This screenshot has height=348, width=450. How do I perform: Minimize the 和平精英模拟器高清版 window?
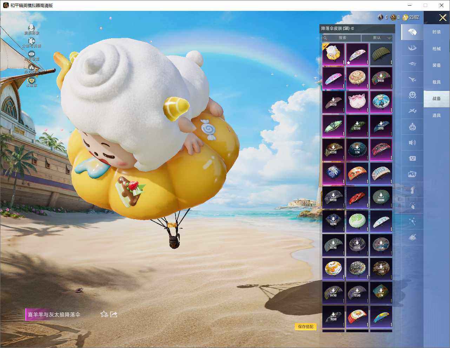coord(410,5)
